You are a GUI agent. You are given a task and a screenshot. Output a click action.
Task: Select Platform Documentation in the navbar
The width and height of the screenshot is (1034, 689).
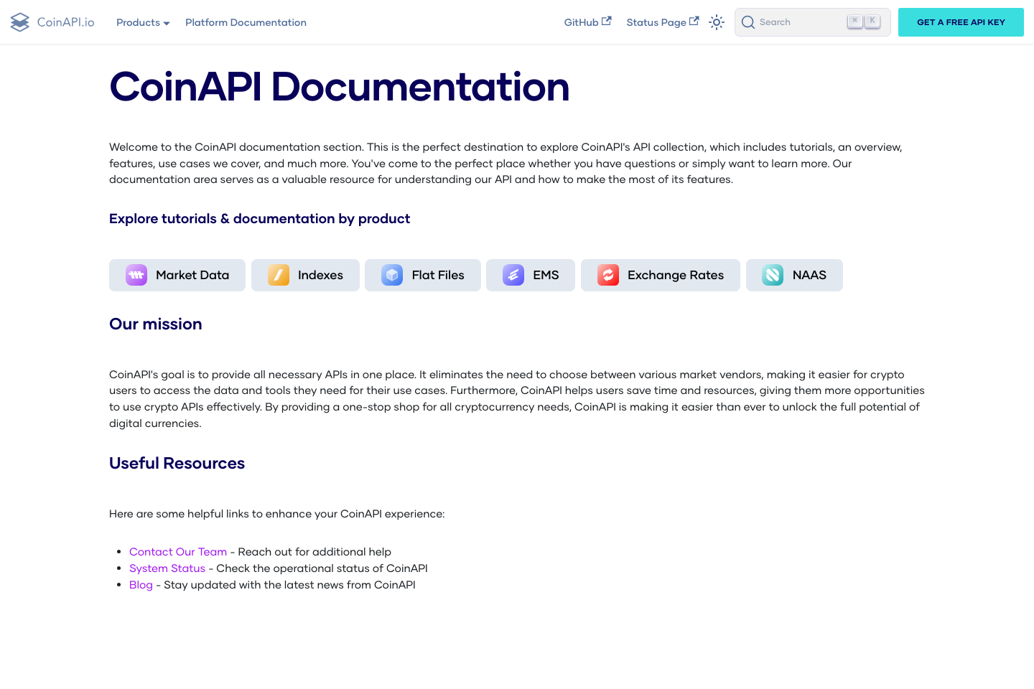[x=246, y=22]
